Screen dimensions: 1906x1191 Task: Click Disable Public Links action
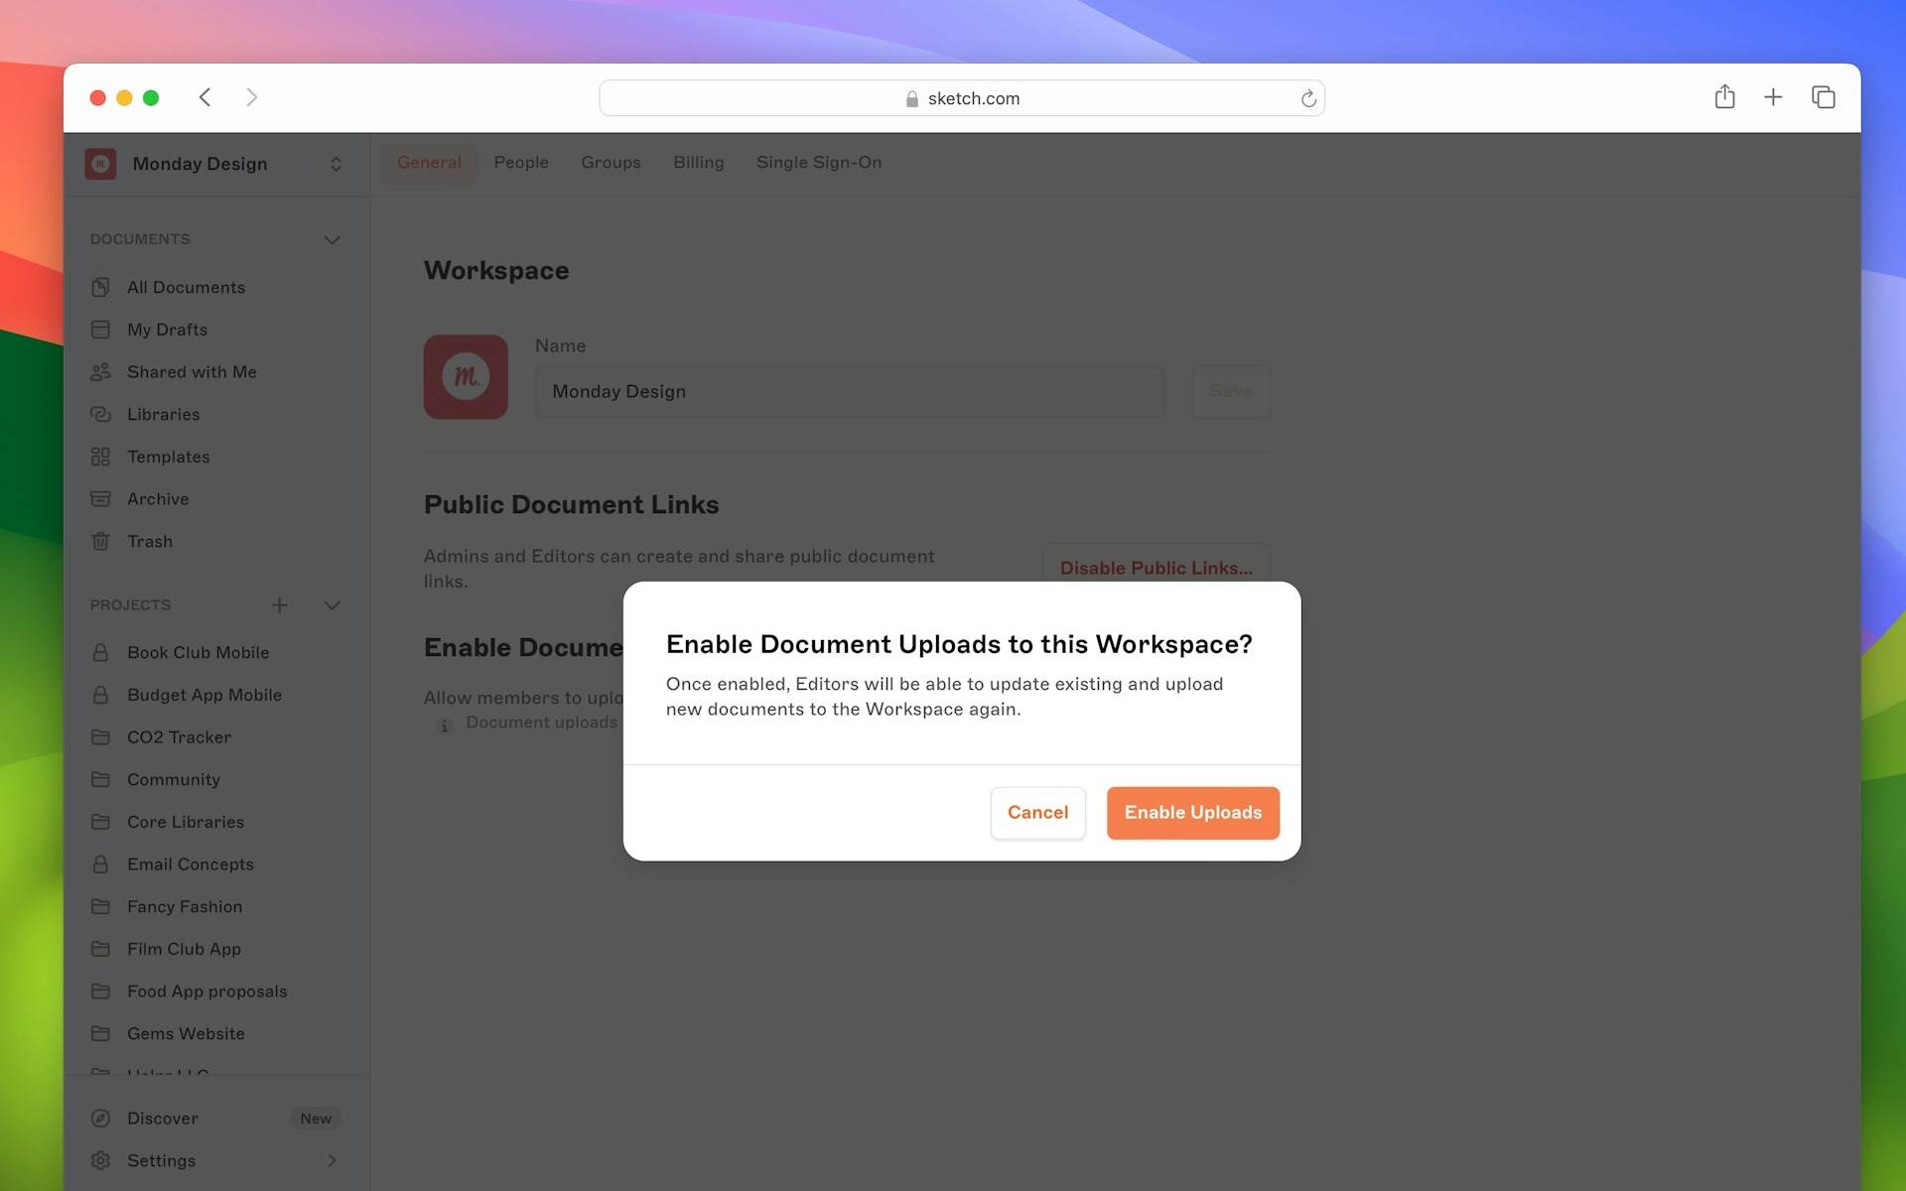1157,567
